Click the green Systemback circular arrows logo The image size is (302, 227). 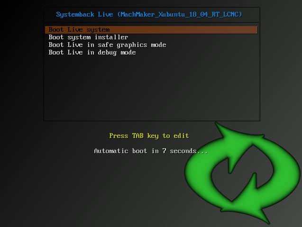[x=242, y=173]
